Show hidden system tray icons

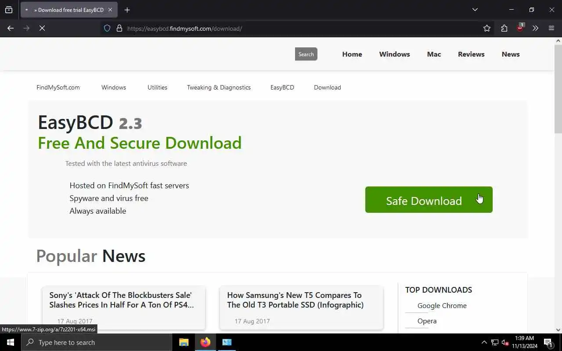click(x=484, y=342)
